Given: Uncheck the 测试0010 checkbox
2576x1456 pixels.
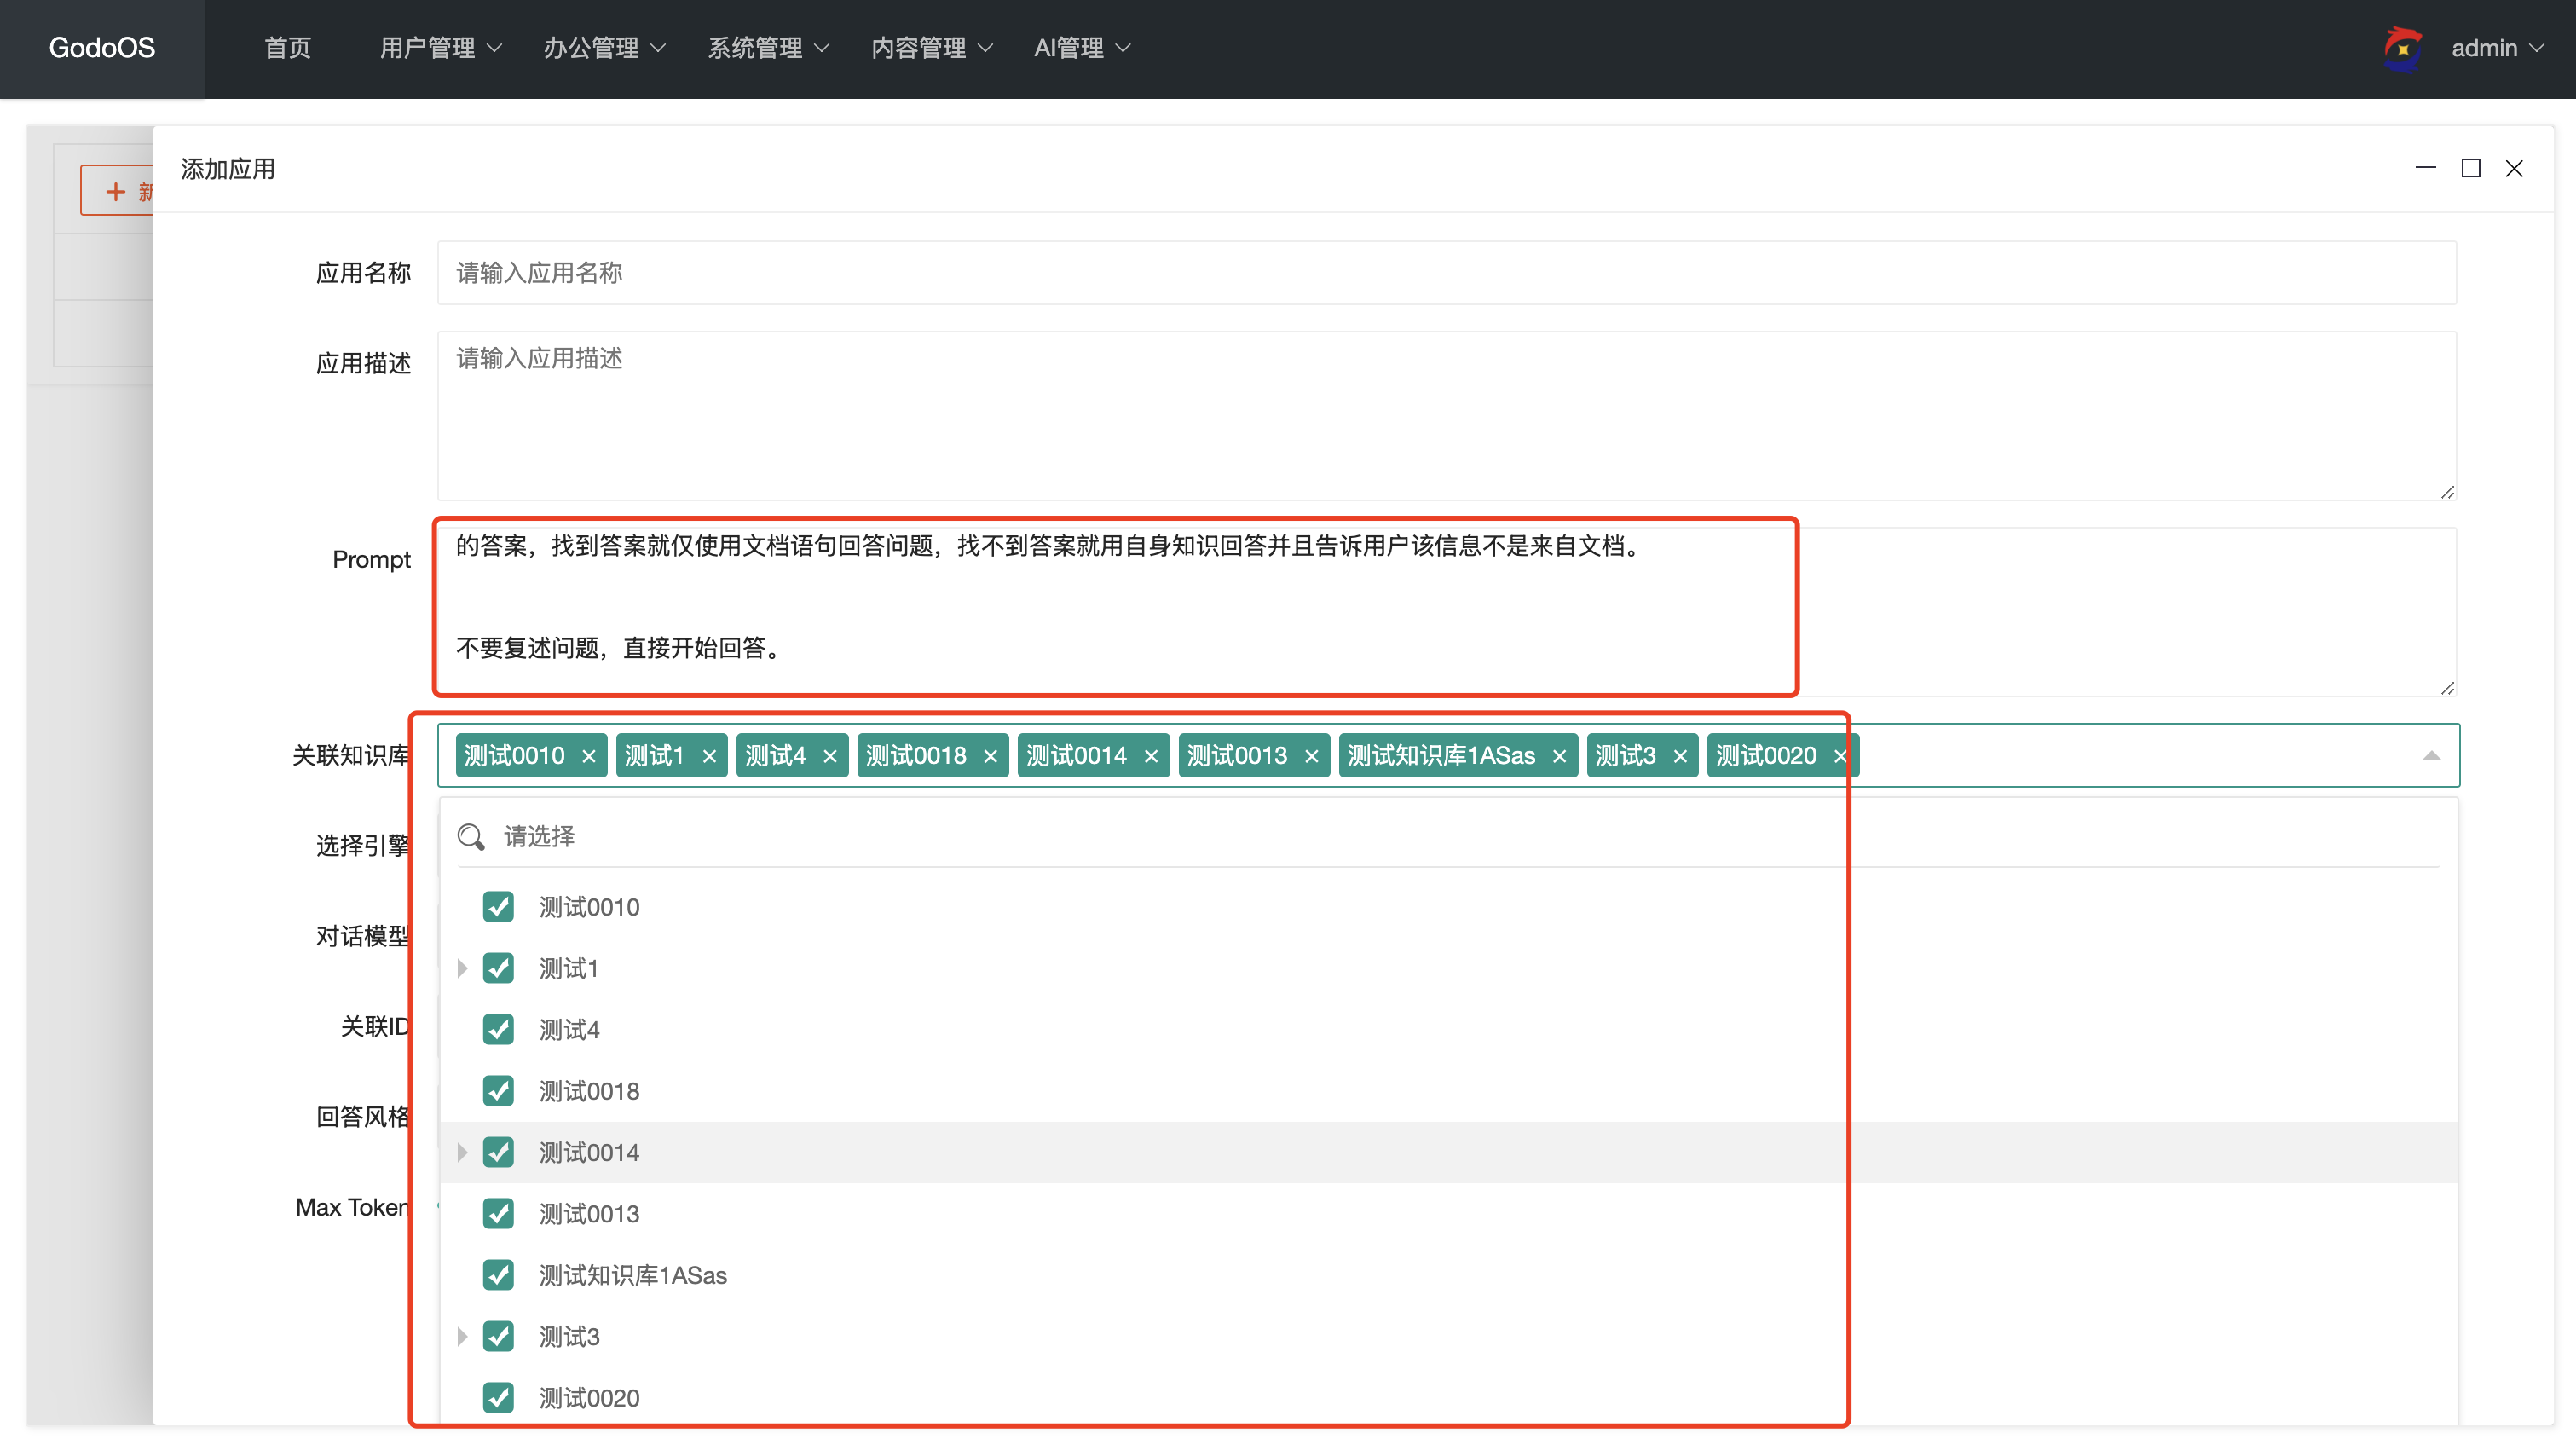Looking at the screenshot, I should pos(498,907).
